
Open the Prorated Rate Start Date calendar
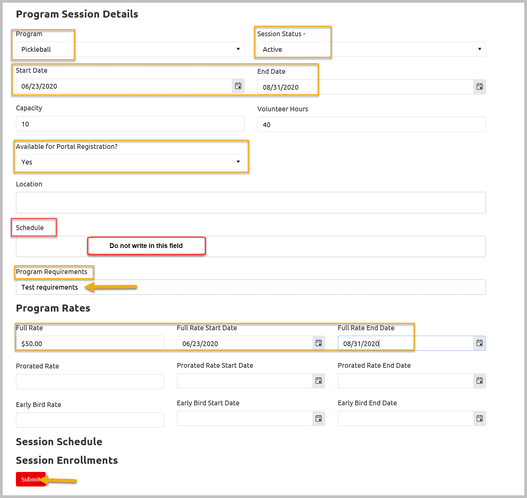point(319,381)
